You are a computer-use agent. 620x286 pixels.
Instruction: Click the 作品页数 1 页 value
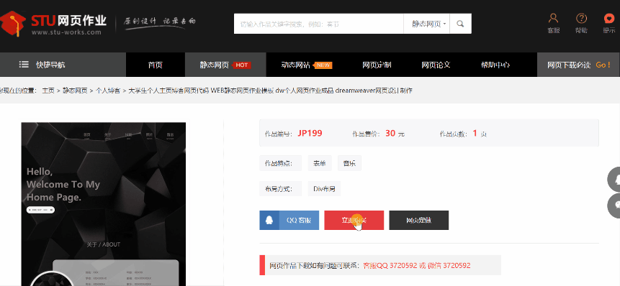click(480, 134)
